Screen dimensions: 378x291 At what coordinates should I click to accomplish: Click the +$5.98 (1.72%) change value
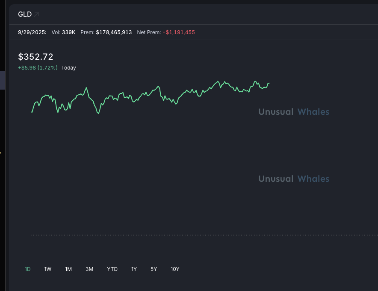click(38, 68)
